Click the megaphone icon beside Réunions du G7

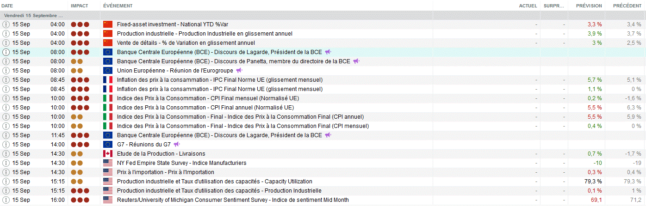(x=176, y=144)
